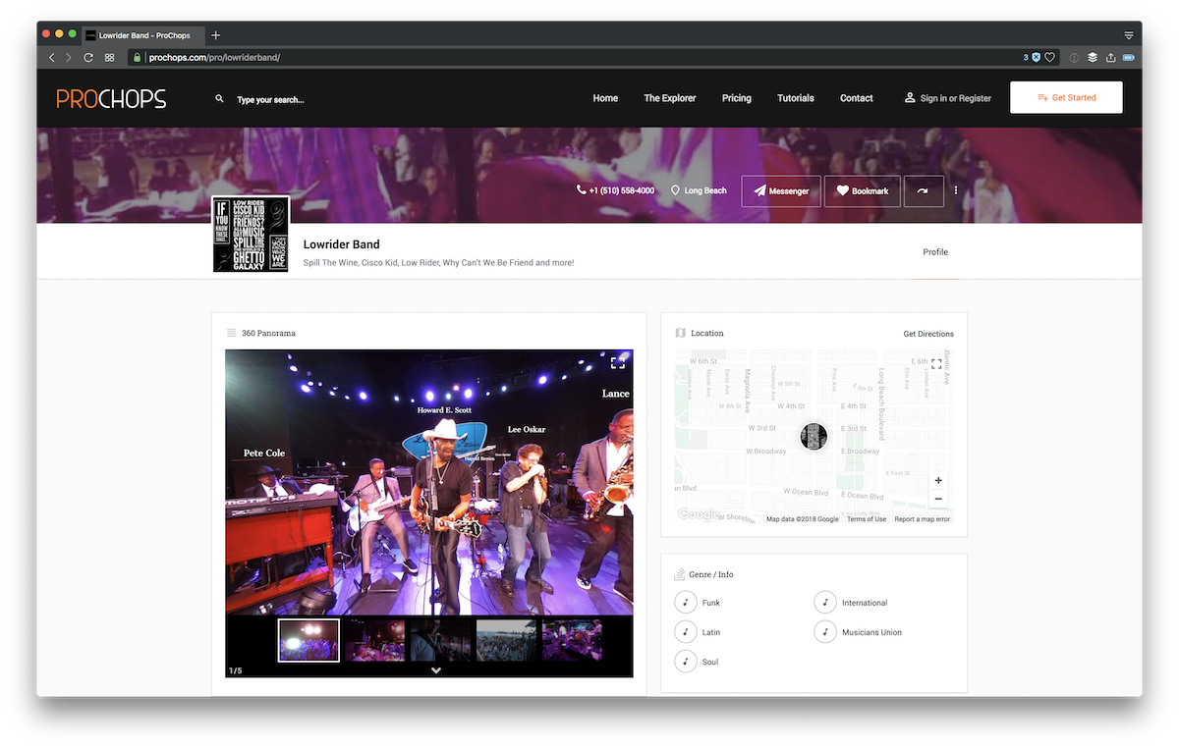Toggle fullscreen view on the map
Image resolution: width=1179 pixels, height=749 pixels.
pos(936,363)
